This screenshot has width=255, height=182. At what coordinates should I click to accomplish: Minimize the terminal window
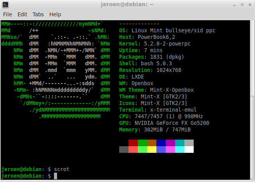click(234, 5)
